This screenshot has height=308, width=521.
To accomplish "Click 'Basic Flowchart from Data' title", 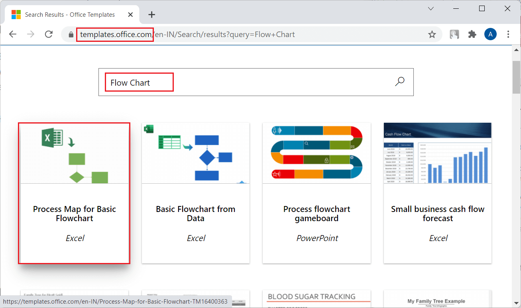I will 196,214.
